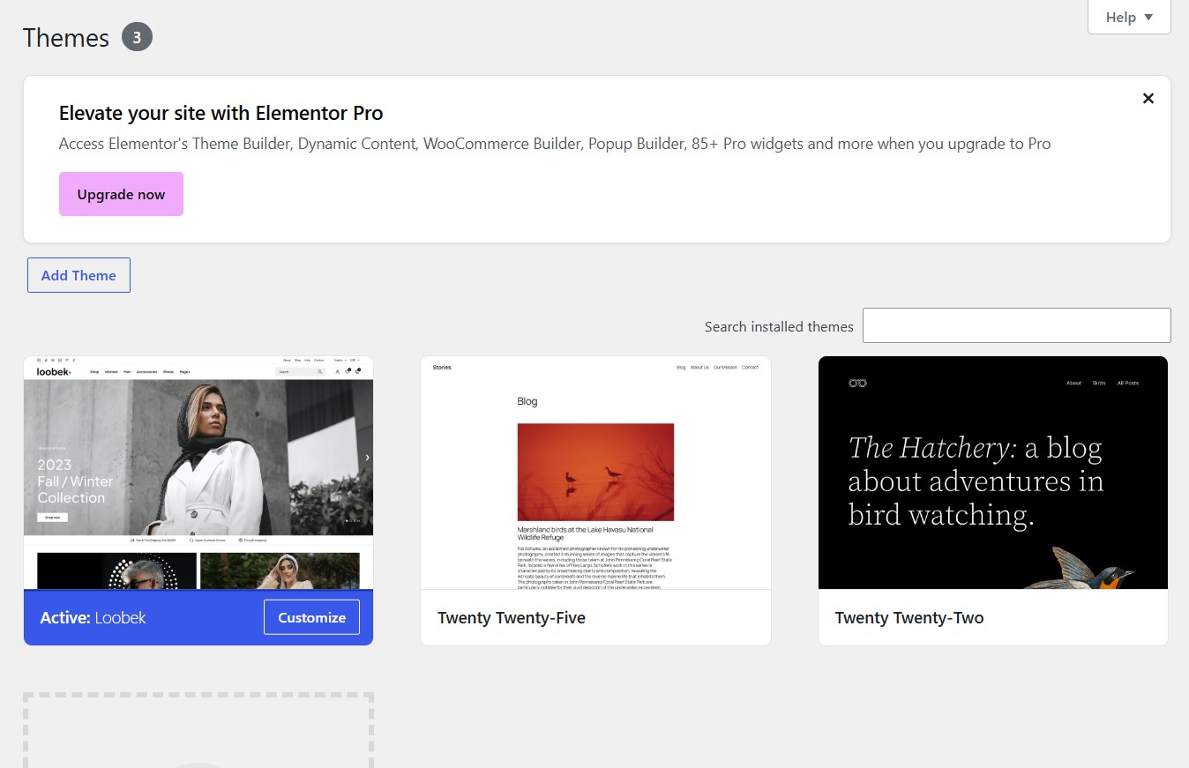Open the Twenty Twenty-Five theme preview
The width and height of the screenshot is (1189, 768).
click(x=595, y=473)
